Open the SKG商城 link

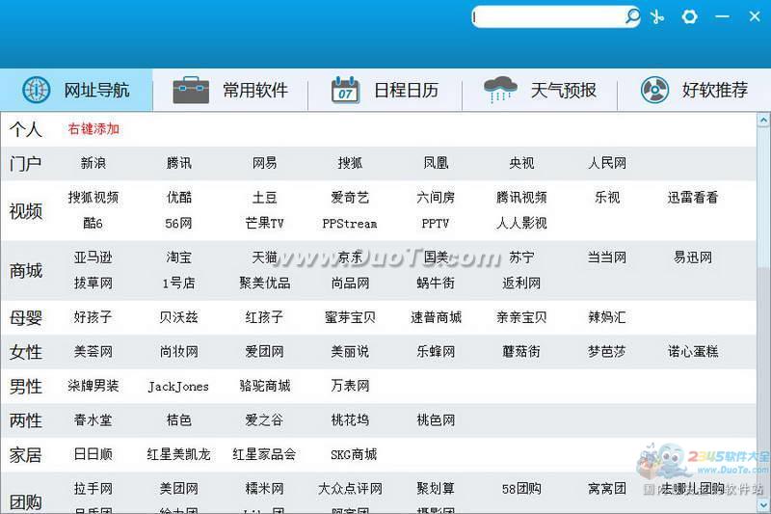[354, 454]
